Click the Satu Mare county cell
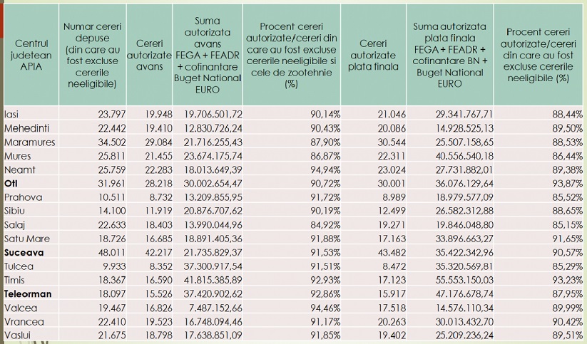Image resolution: width=587 pixels, height=344 pixels. point(27,239)
